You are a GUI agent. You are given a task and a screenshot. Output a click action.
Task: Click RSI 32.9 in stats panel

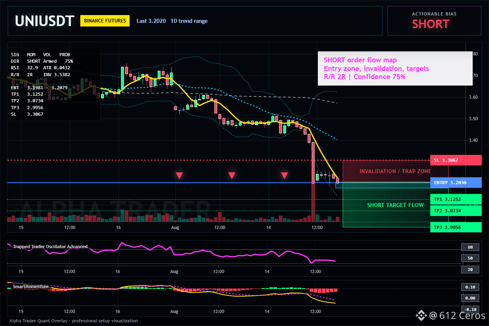[x=24, y=67]
